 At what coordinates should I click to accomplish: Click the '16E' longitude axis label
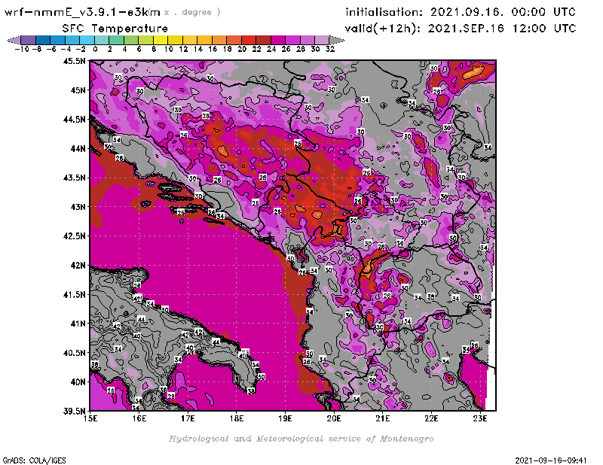[139, 418]
